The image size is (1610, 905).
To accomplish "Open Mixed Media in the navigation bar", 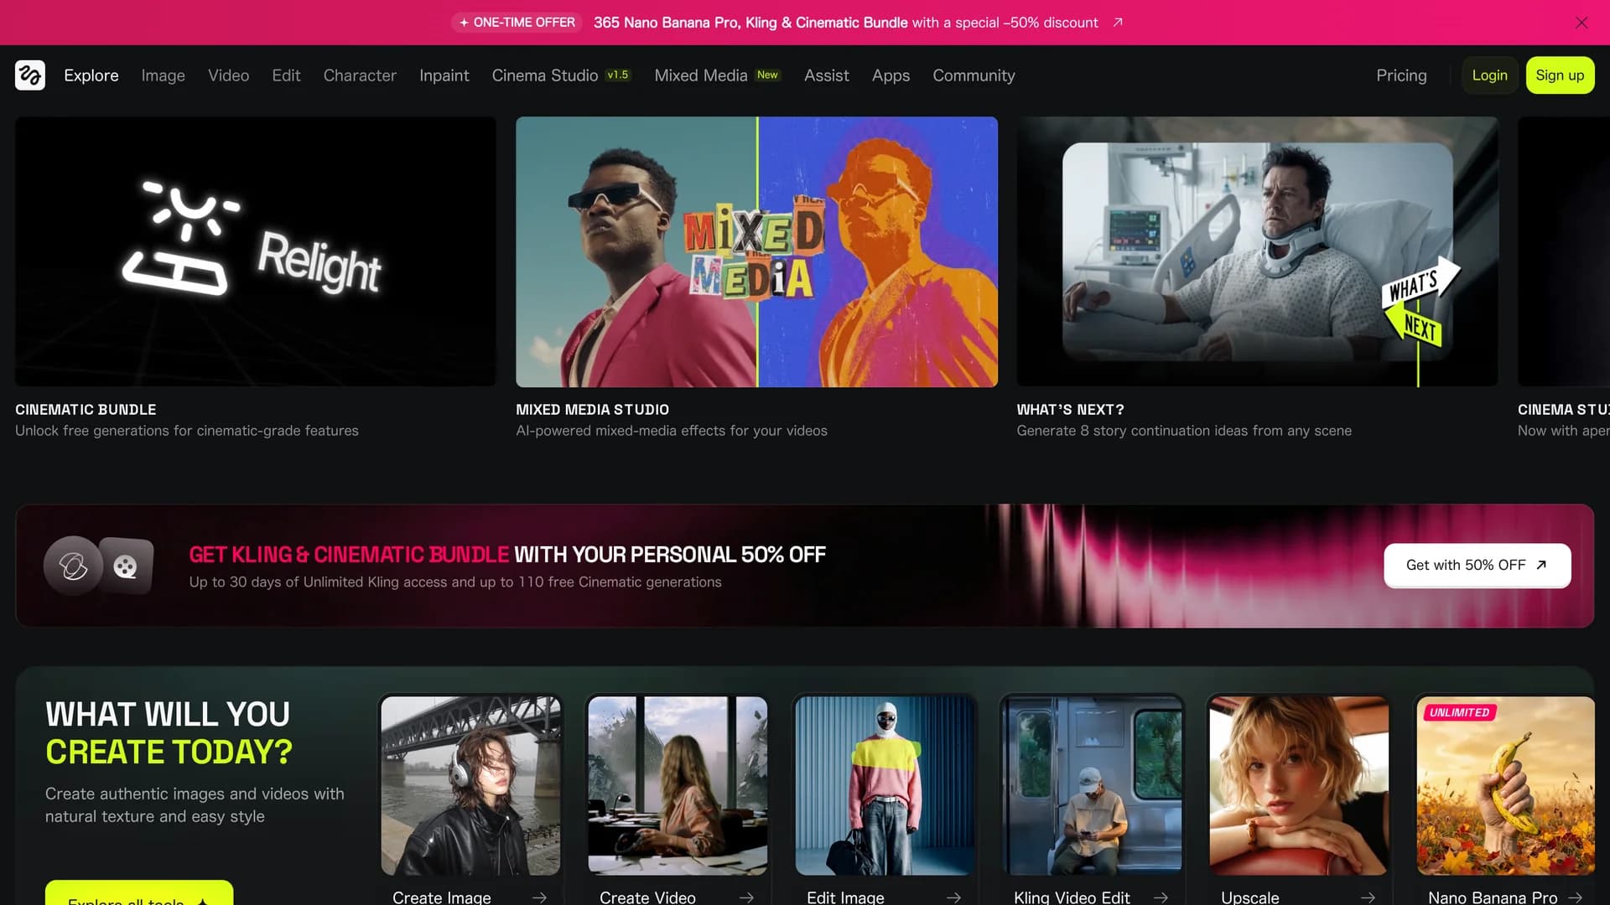I will tap(718, 75).
